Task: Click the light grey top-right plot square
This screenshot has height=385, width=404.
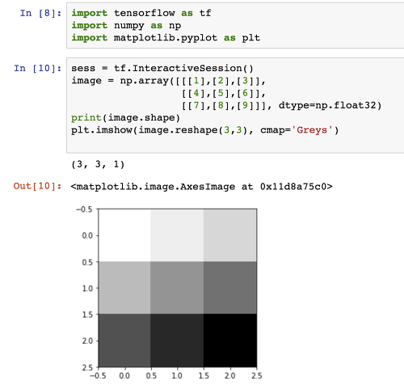Action: [229, 235]
